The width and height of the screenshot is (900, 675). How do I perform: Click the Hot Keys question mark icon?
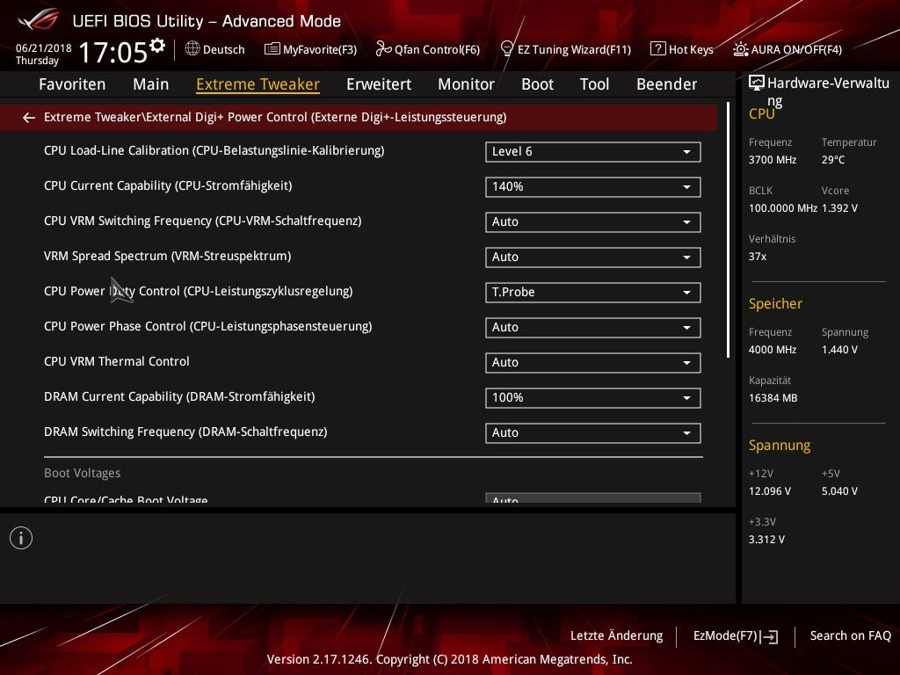point(657,49)
